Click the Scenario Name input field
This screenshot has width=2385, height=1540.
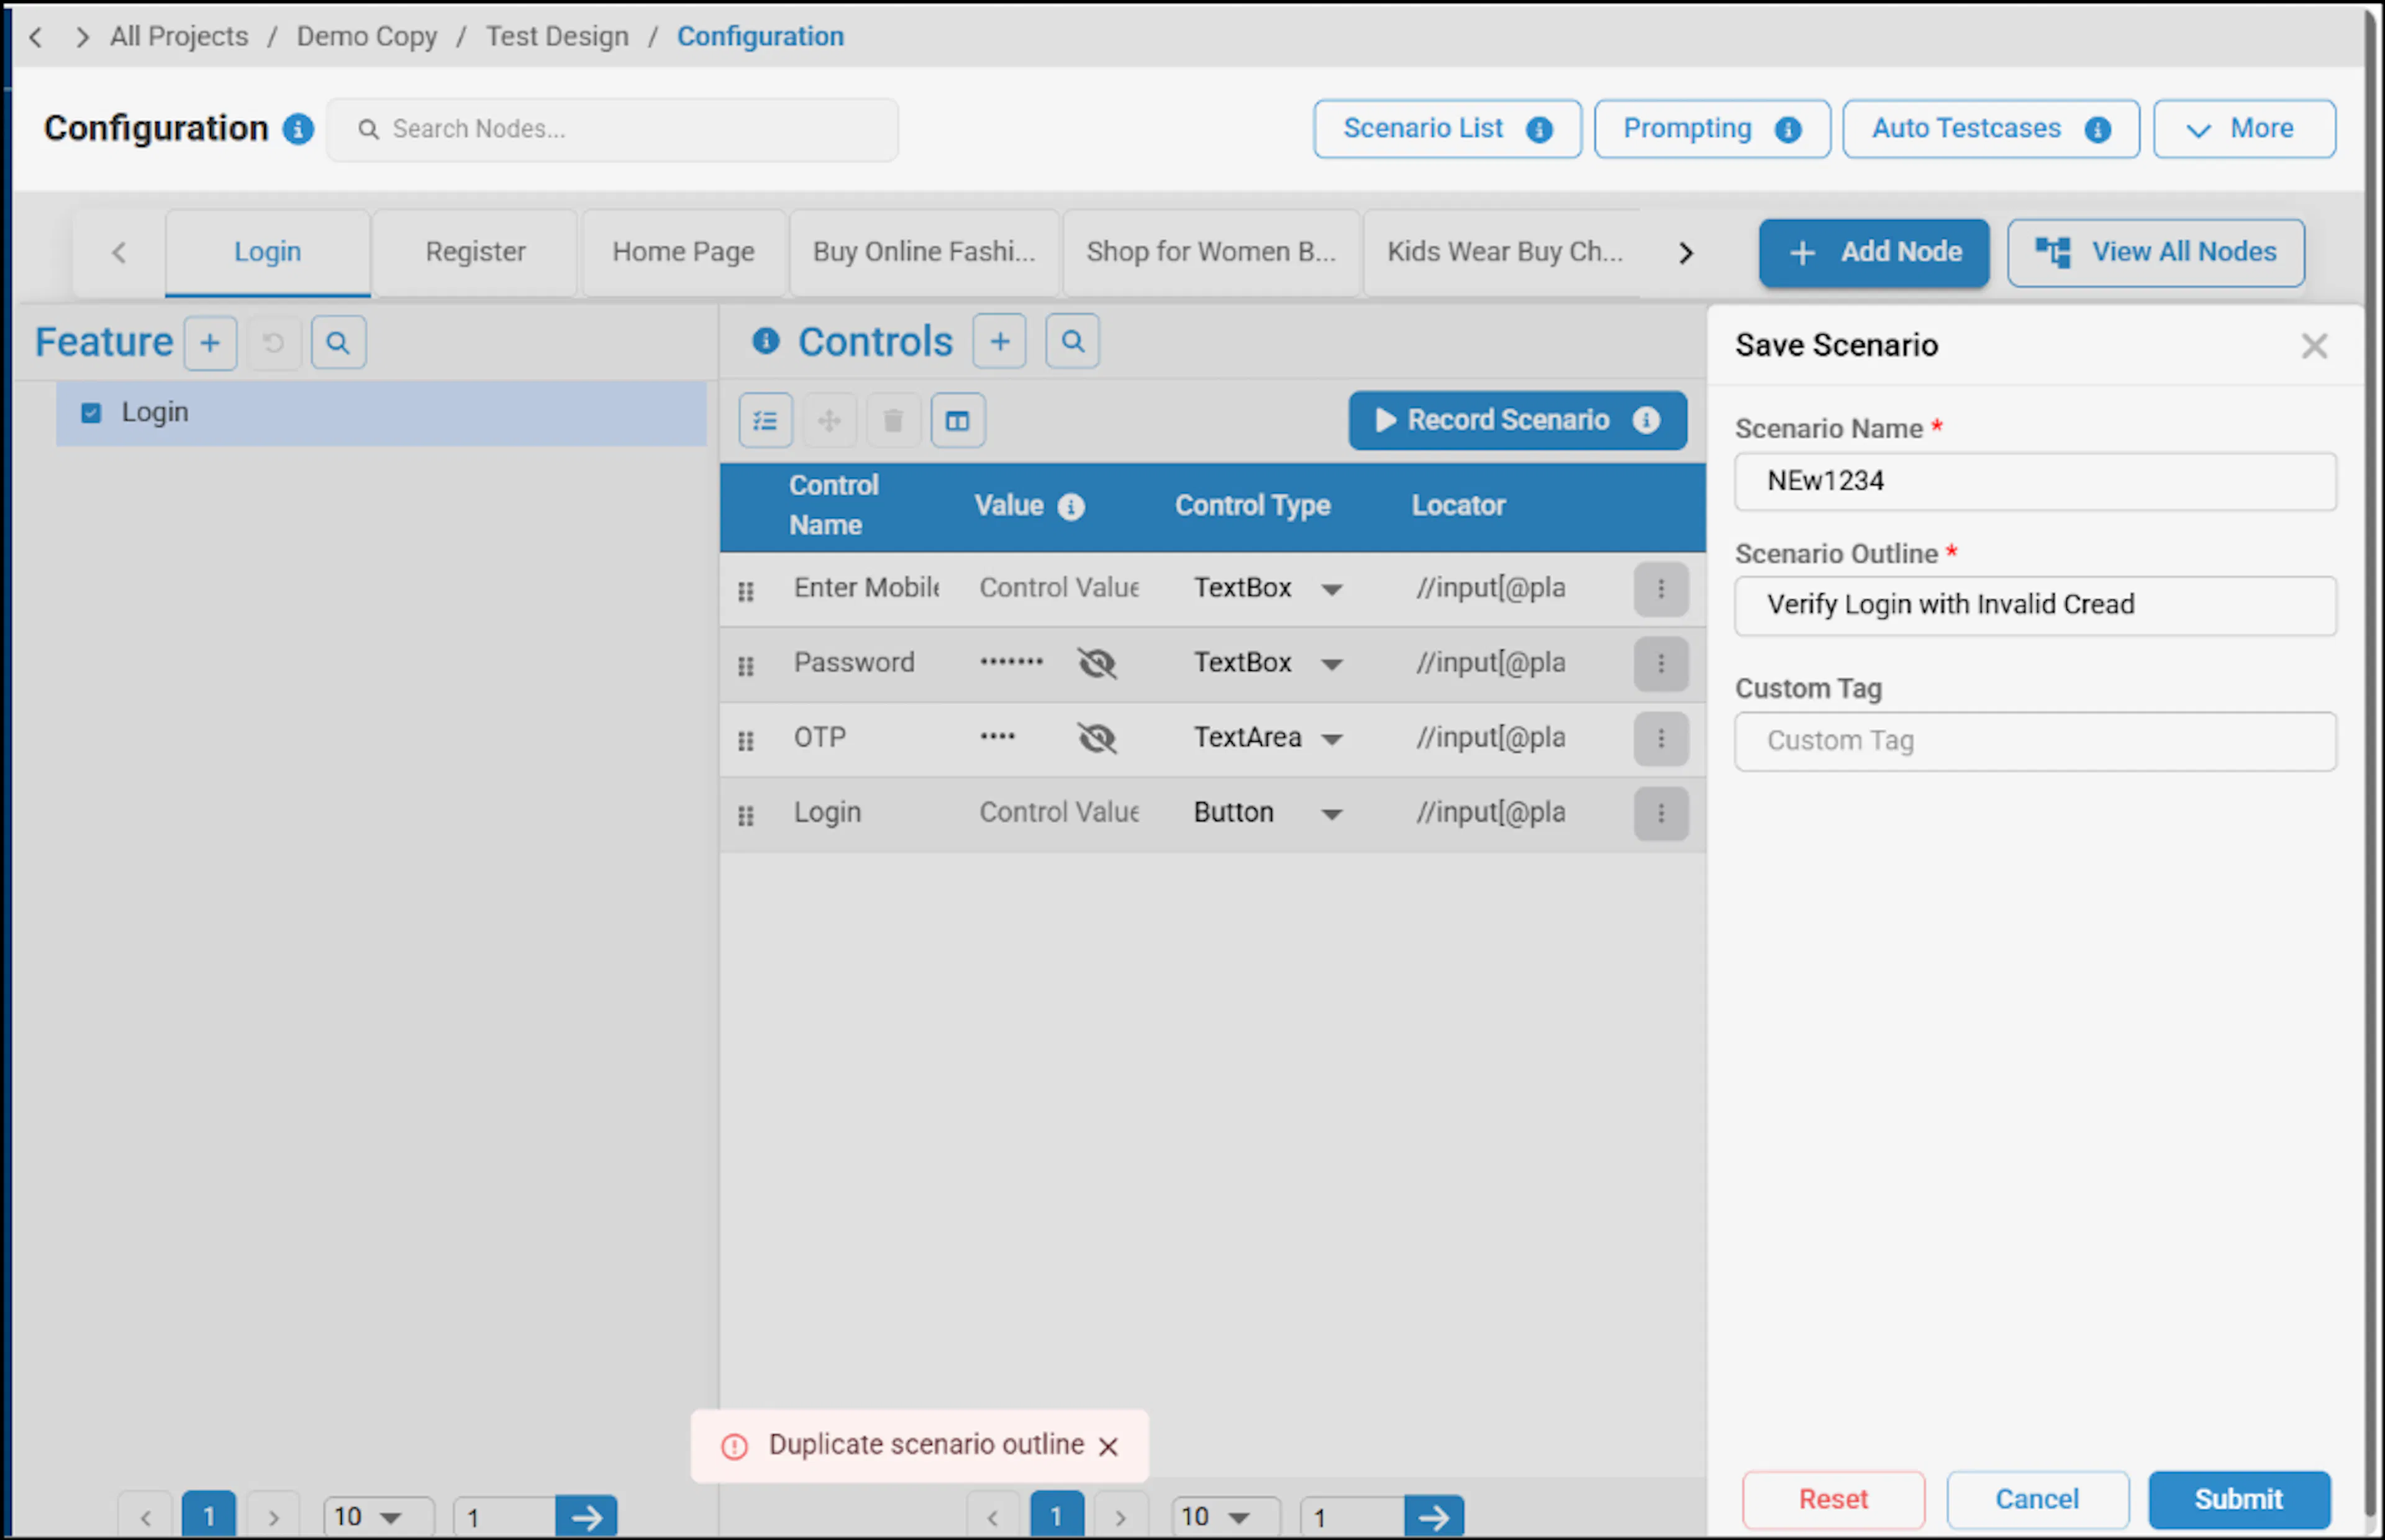[x=2035, y=482]
